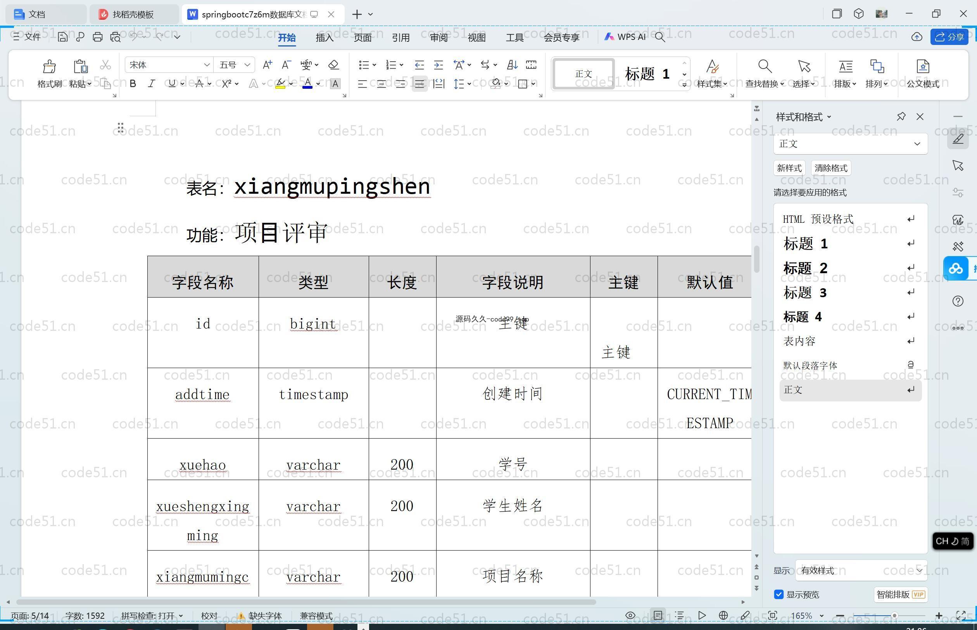Image resolution: width=977 pixels, height=630 pixels.
Task: Click the cloud upload icon near Share
Action: [917, 37]
